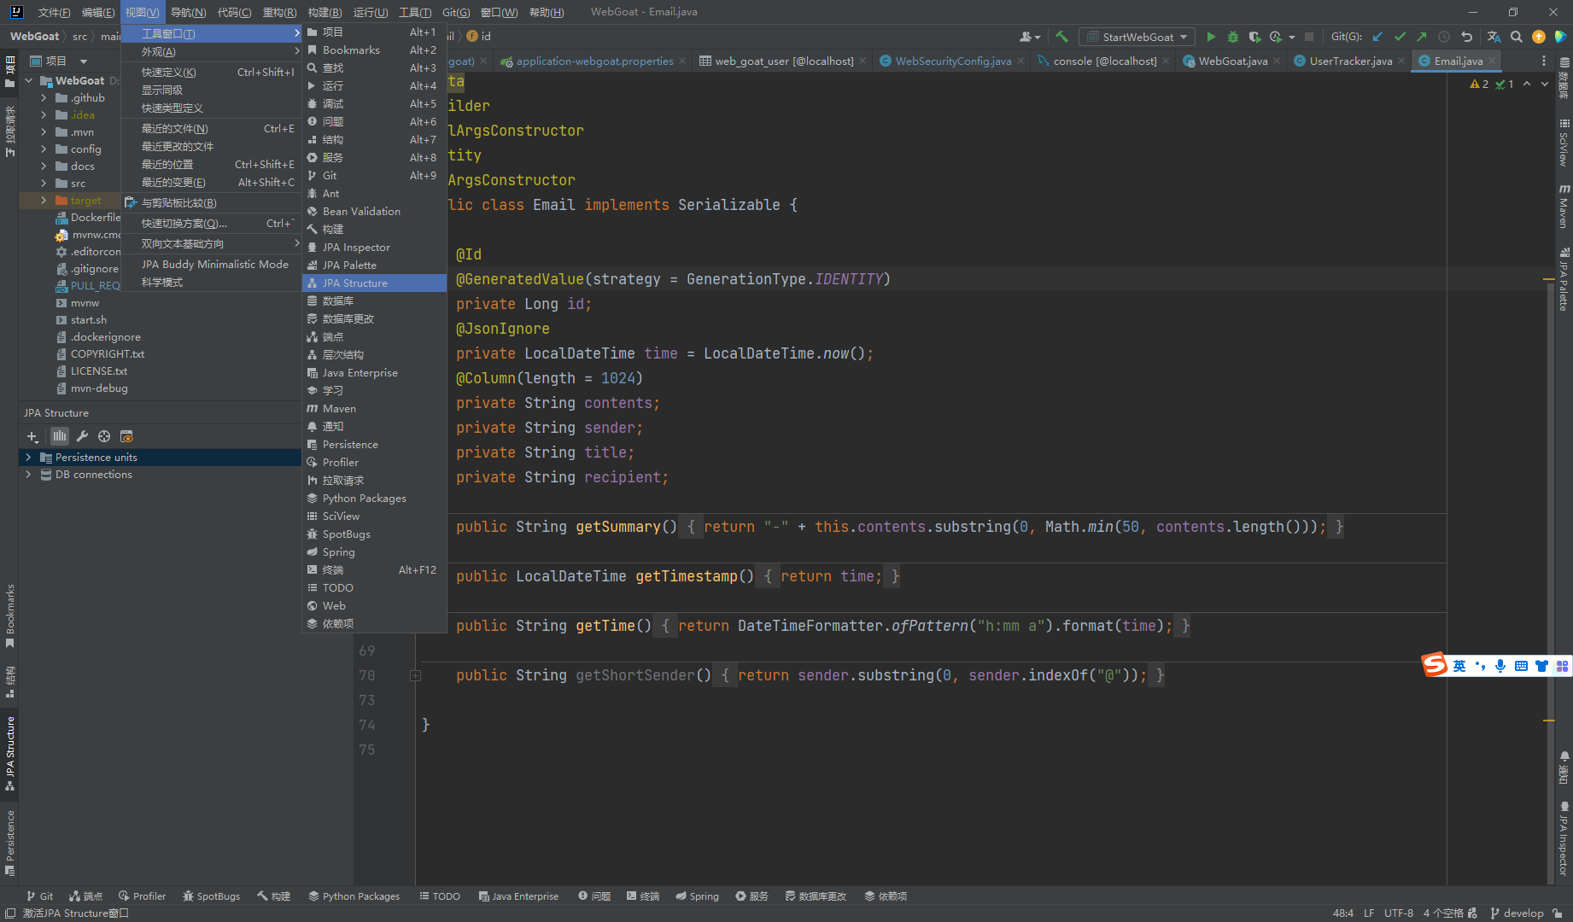Select Maven in the tool windows submenu
This screenshot has height=922, width=1573.
click(374, 408)
